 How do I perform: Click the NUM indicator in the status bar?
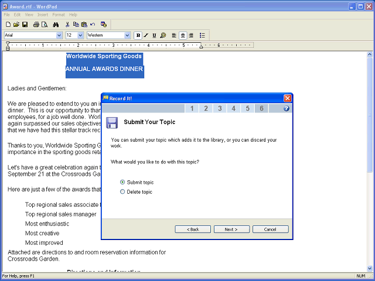click(x=361, y=276)
